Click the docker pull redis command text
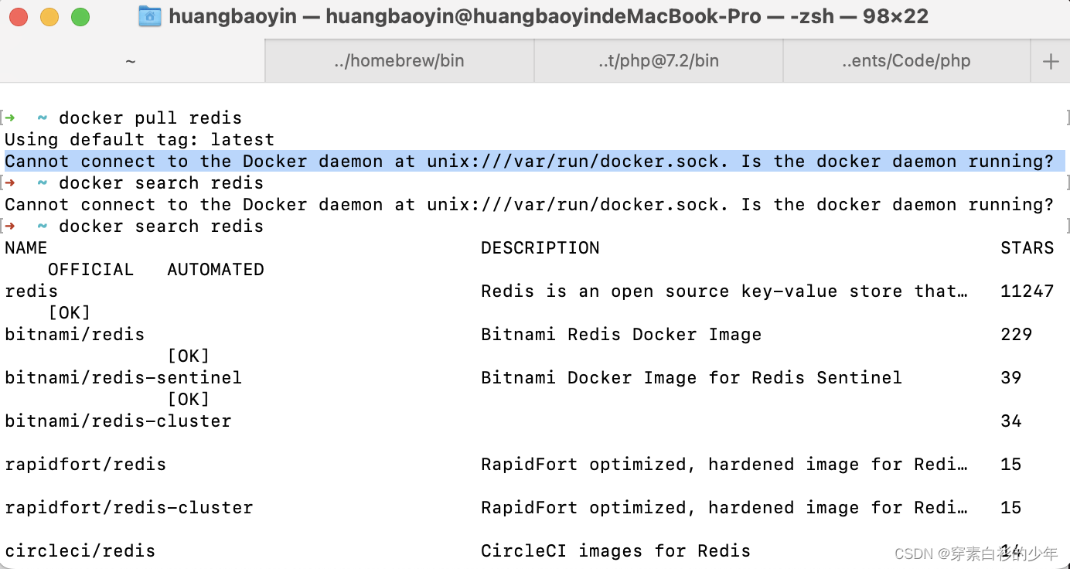The width and height of the screenshot is (1070, 569). point(152,118)
